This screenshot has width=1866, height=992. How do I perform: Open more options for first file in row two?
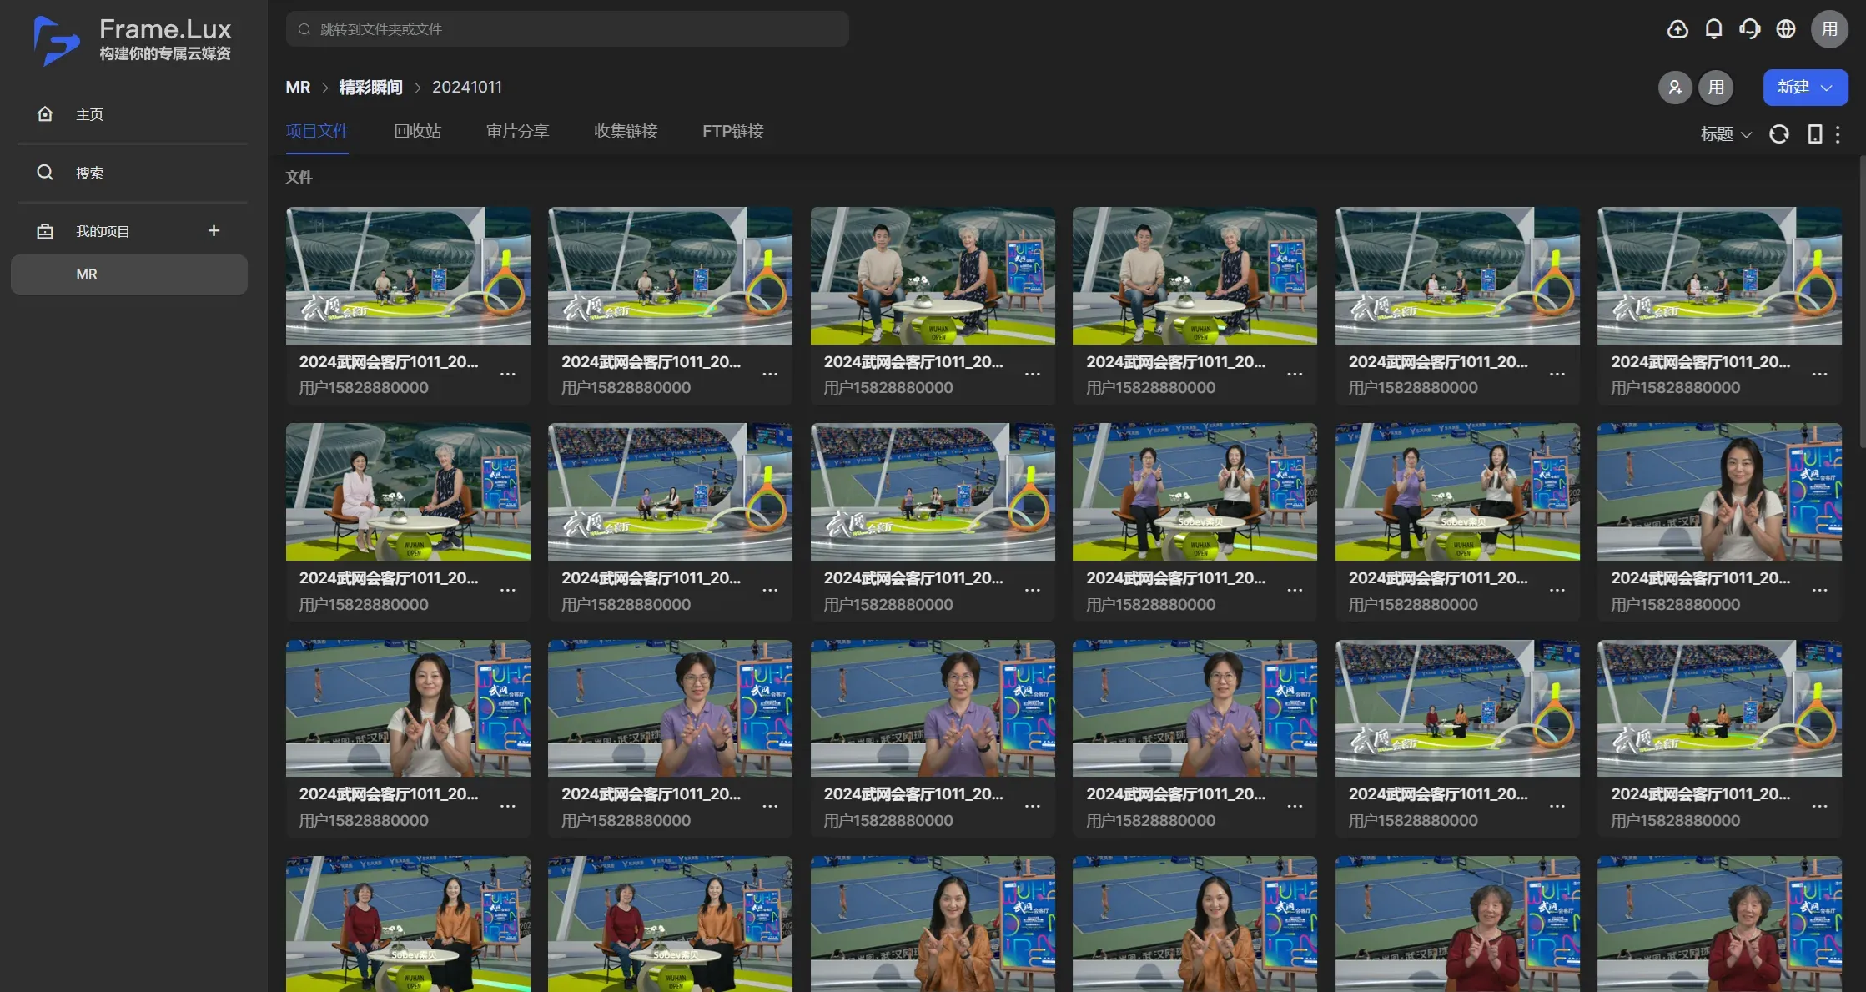tap(507, 591)
